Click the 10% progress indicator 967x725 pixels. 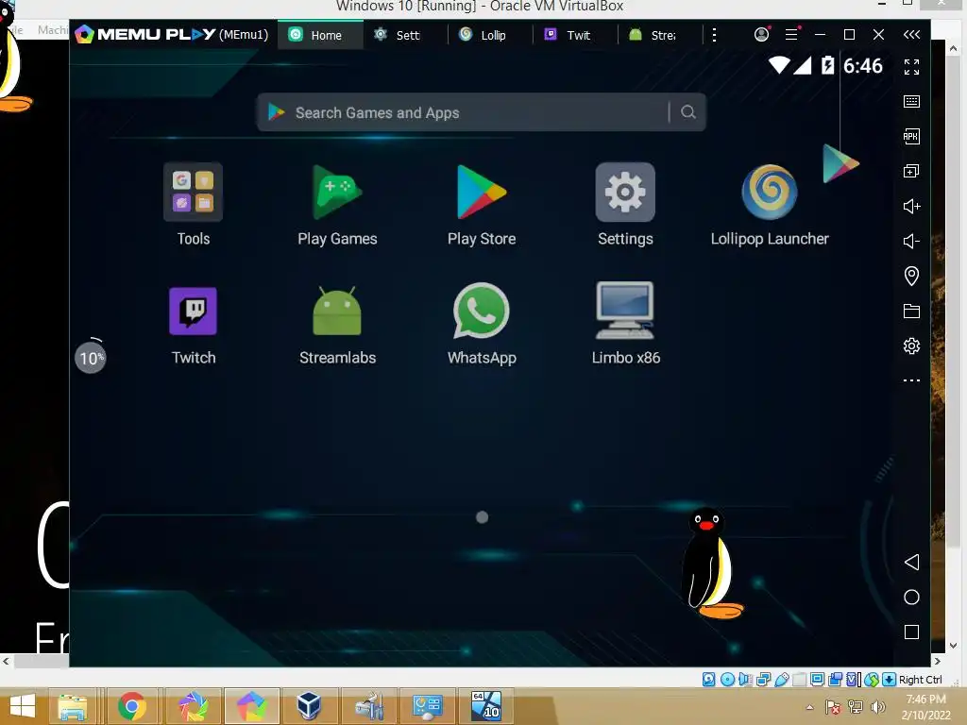point(91,357)
